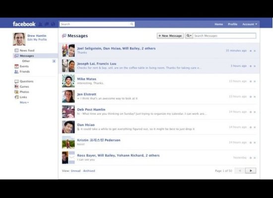Click Jen Elstrott avatar thumbnail
Screen dimensions: 273x198
(x=68, y=97)
